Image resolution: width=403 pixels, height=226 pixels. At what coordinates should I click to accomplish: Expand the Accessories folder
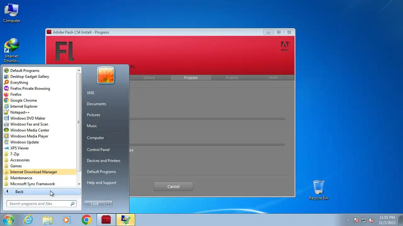tap(40, 160)
